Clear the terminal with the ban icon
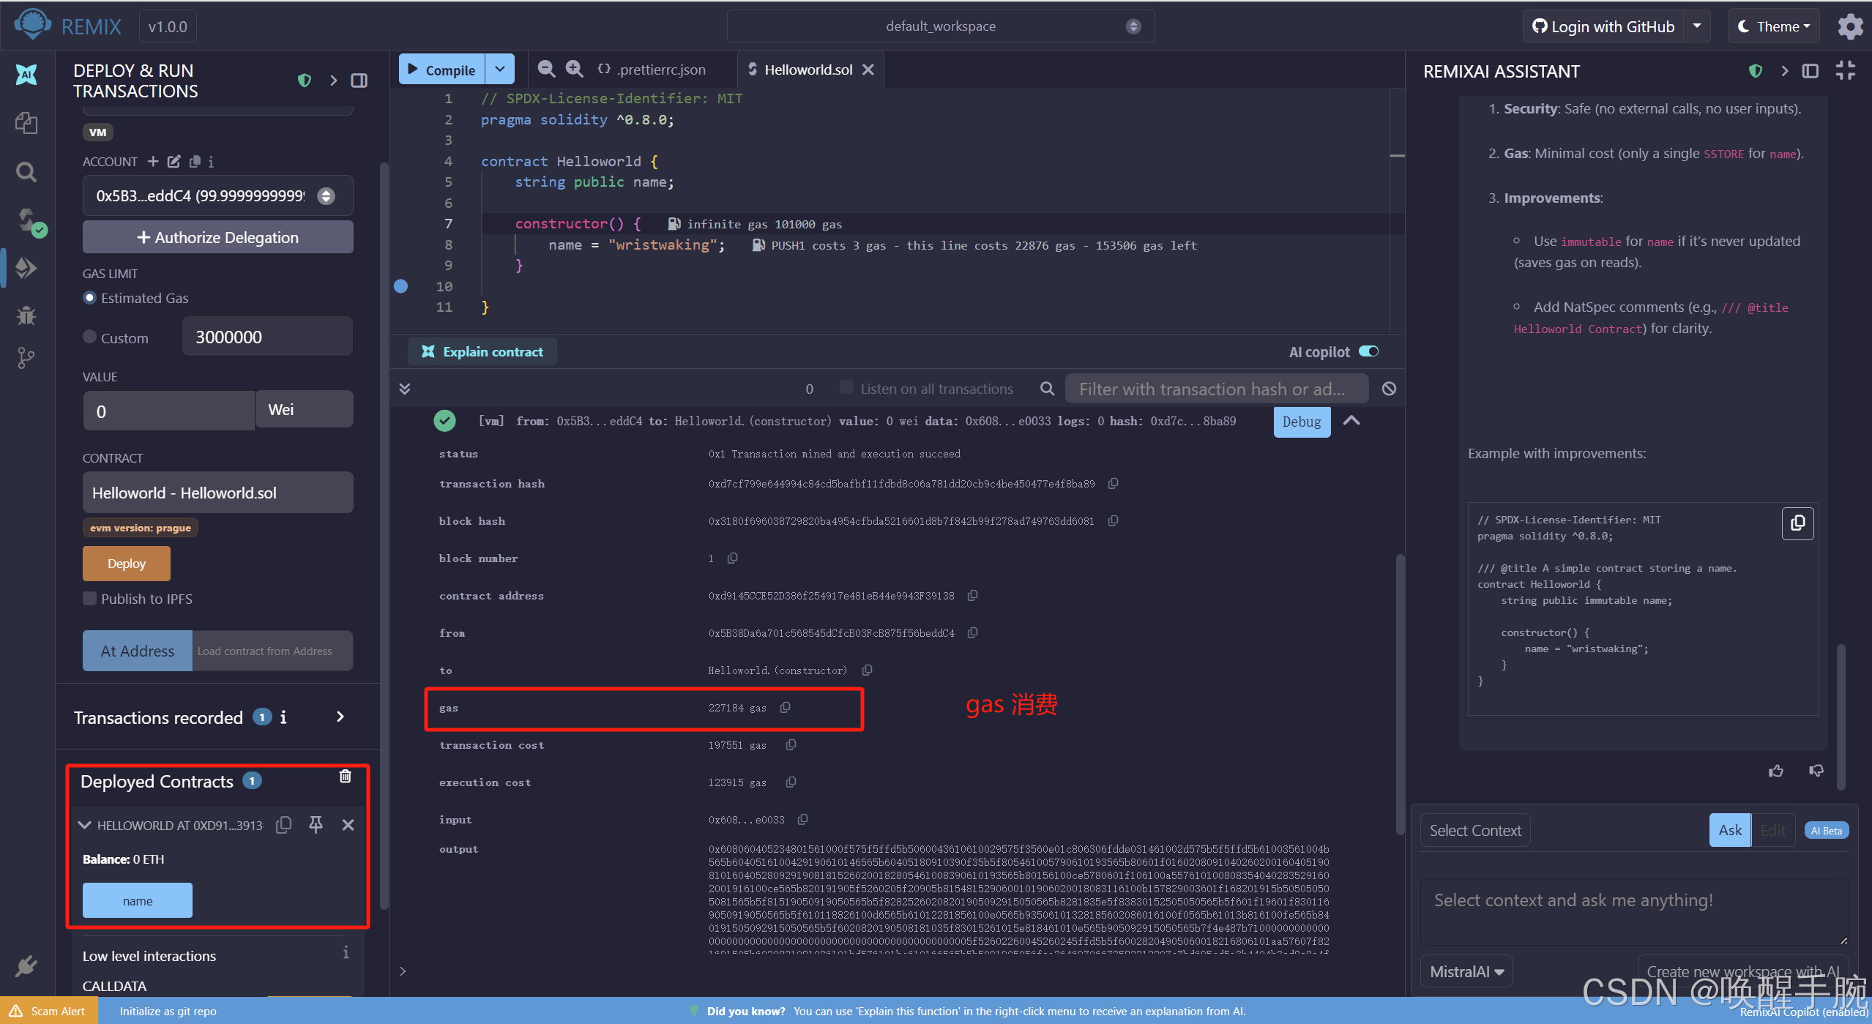 pos(1389,389)
